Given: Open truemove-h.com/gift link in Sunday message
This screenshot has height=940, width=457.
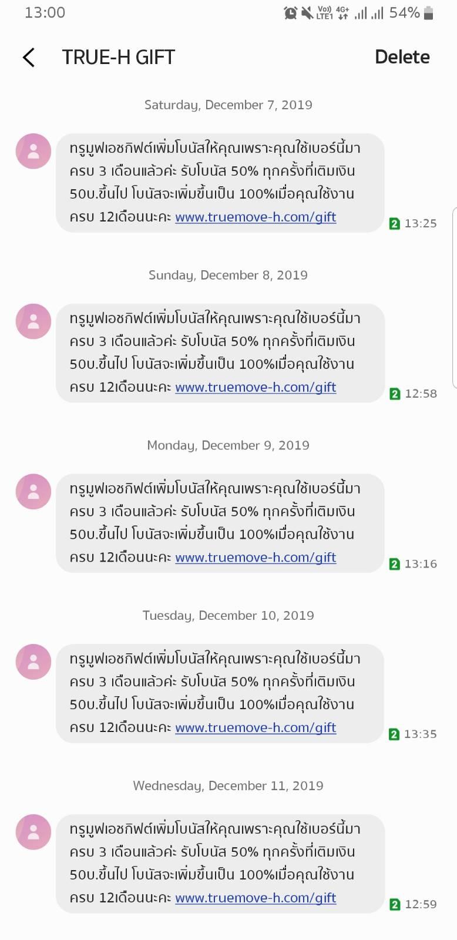Looking at the screenshot, I should (256, 387).
